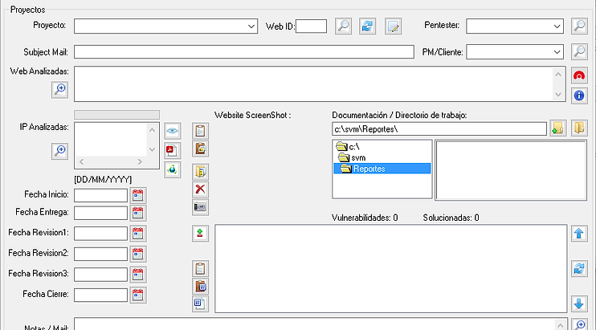Click the search button next to PM/Cliente dropdown

click(x=579, y=51)
